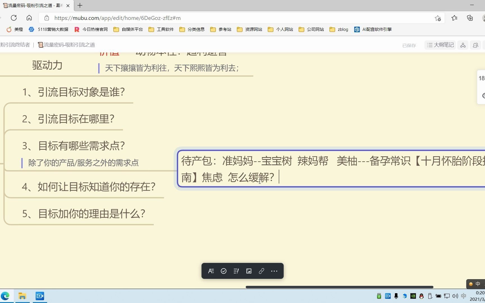Add this page to favorites
The height and width of the screenshot is (303, 485).
[438, 18]
